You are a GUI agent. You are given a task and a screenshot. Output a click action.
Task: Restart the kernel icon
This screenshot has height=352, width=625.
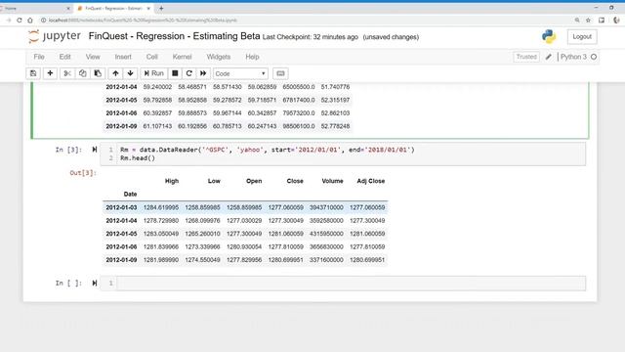(x=188, y=73)
